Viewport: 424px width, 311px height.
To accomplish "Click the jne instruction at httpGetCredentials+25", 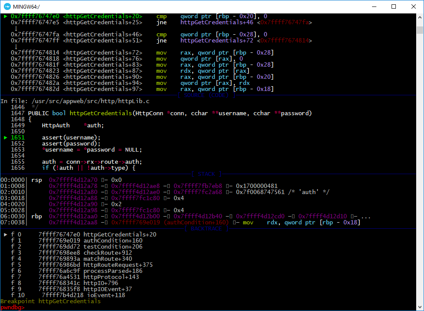I will 162,23.
